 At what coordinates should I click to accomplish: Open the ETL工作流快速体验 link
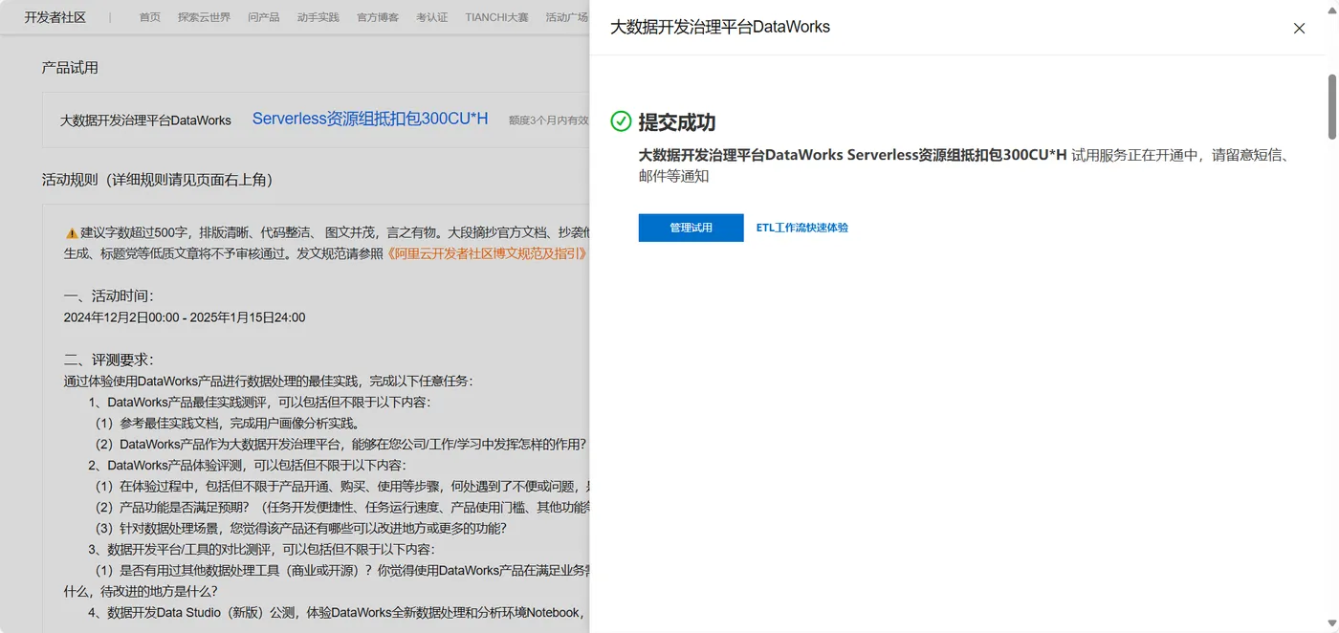pos(801,228)
